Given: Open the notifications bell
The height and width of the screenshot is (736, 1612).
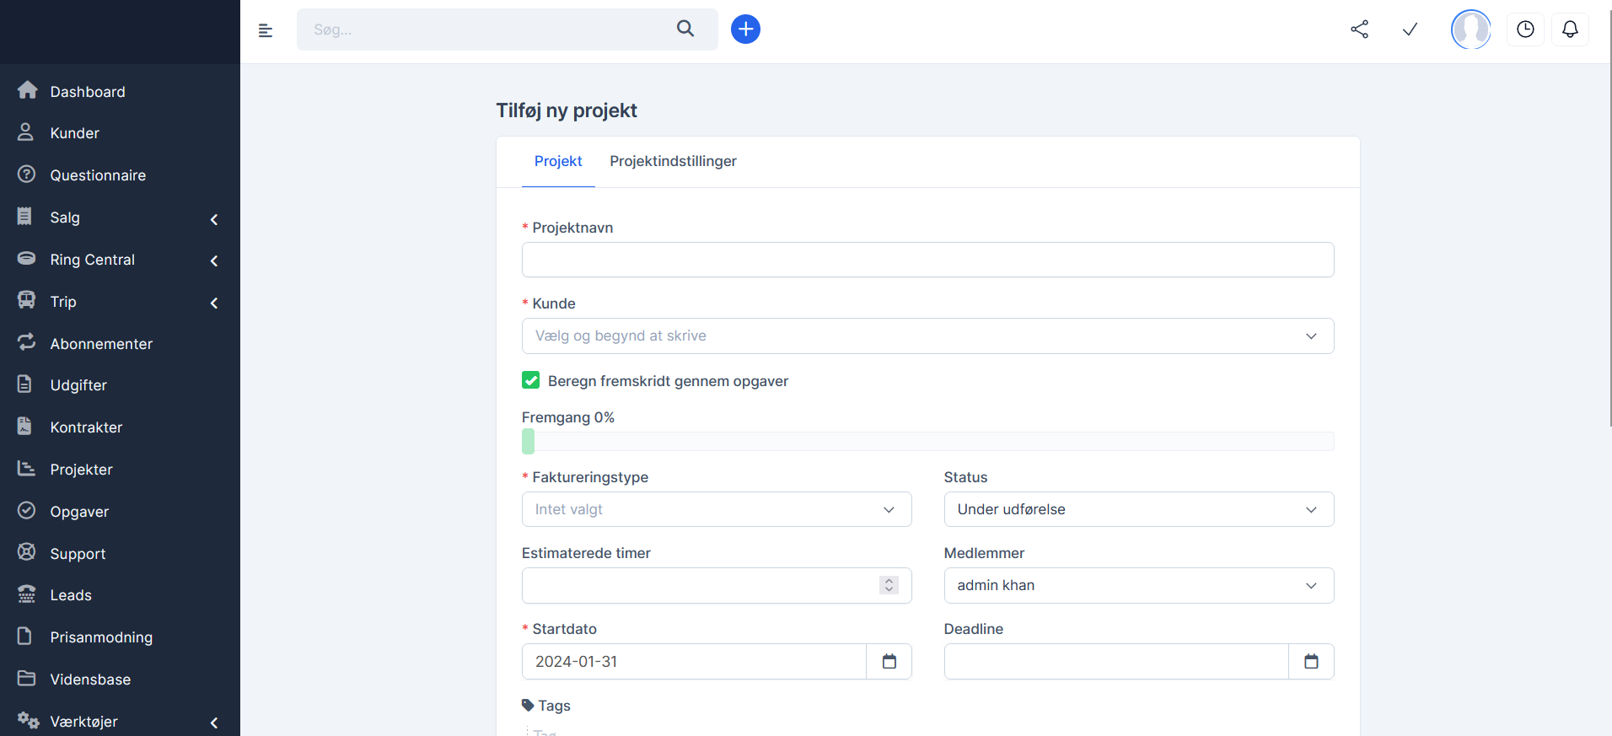Looking at the screenshot, I should point(1570,30).
